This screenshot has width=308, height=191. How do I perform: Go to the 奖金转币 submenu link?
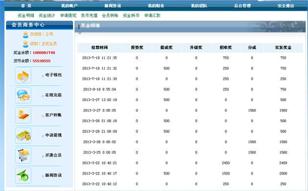tap(131, 16)
